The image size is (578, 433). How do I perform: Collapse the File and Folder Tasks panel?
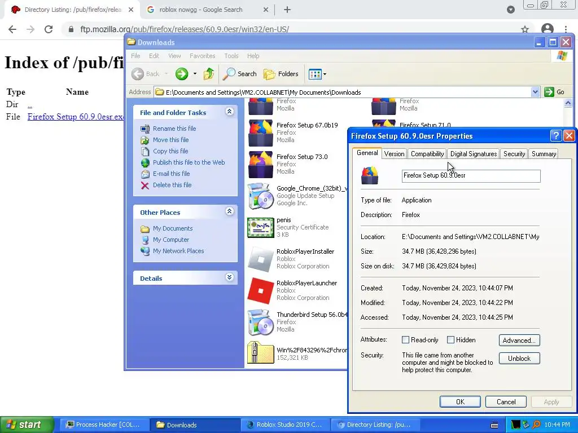coord(229,112)
